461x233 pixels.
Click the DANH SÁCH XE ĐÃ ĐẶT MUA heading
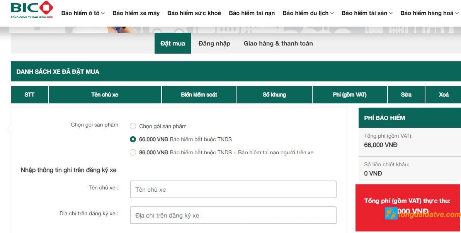(x=58, y=72)
